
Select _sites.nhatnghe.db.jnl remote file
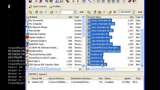pos(102,30)
